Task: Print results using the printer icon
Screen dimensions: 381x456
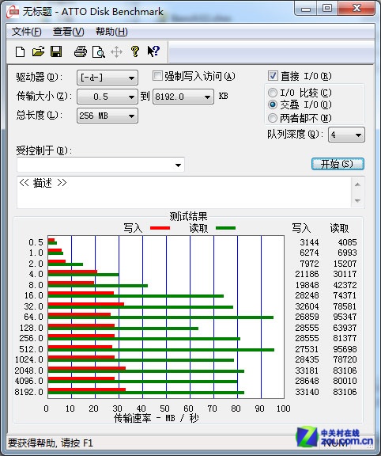Action: point(80,51)
